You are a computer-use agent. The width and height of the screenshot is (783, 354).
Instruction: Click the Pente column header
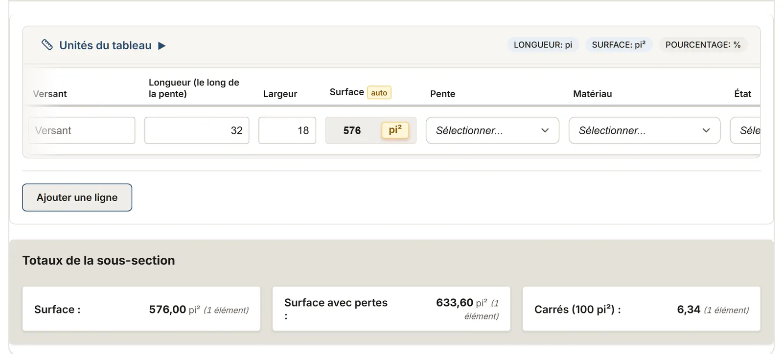tap(442, 94)
